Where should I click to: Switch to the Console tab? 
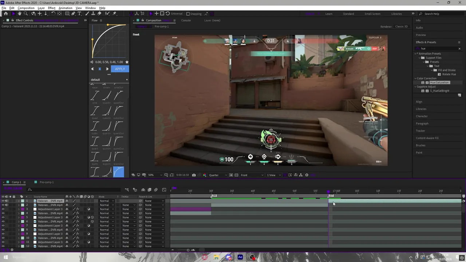pyautogui.click(x=186, y=20)
